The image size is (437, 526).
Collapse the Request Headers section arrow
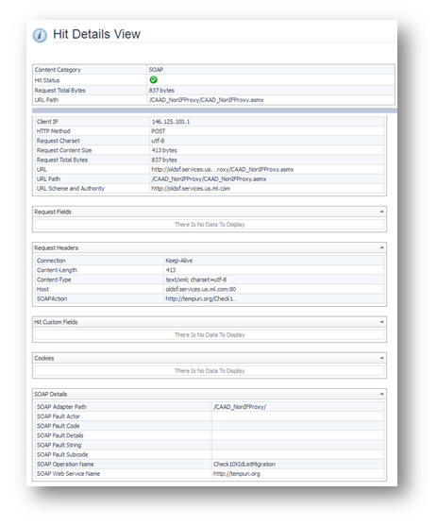click(x=381, y=247)
